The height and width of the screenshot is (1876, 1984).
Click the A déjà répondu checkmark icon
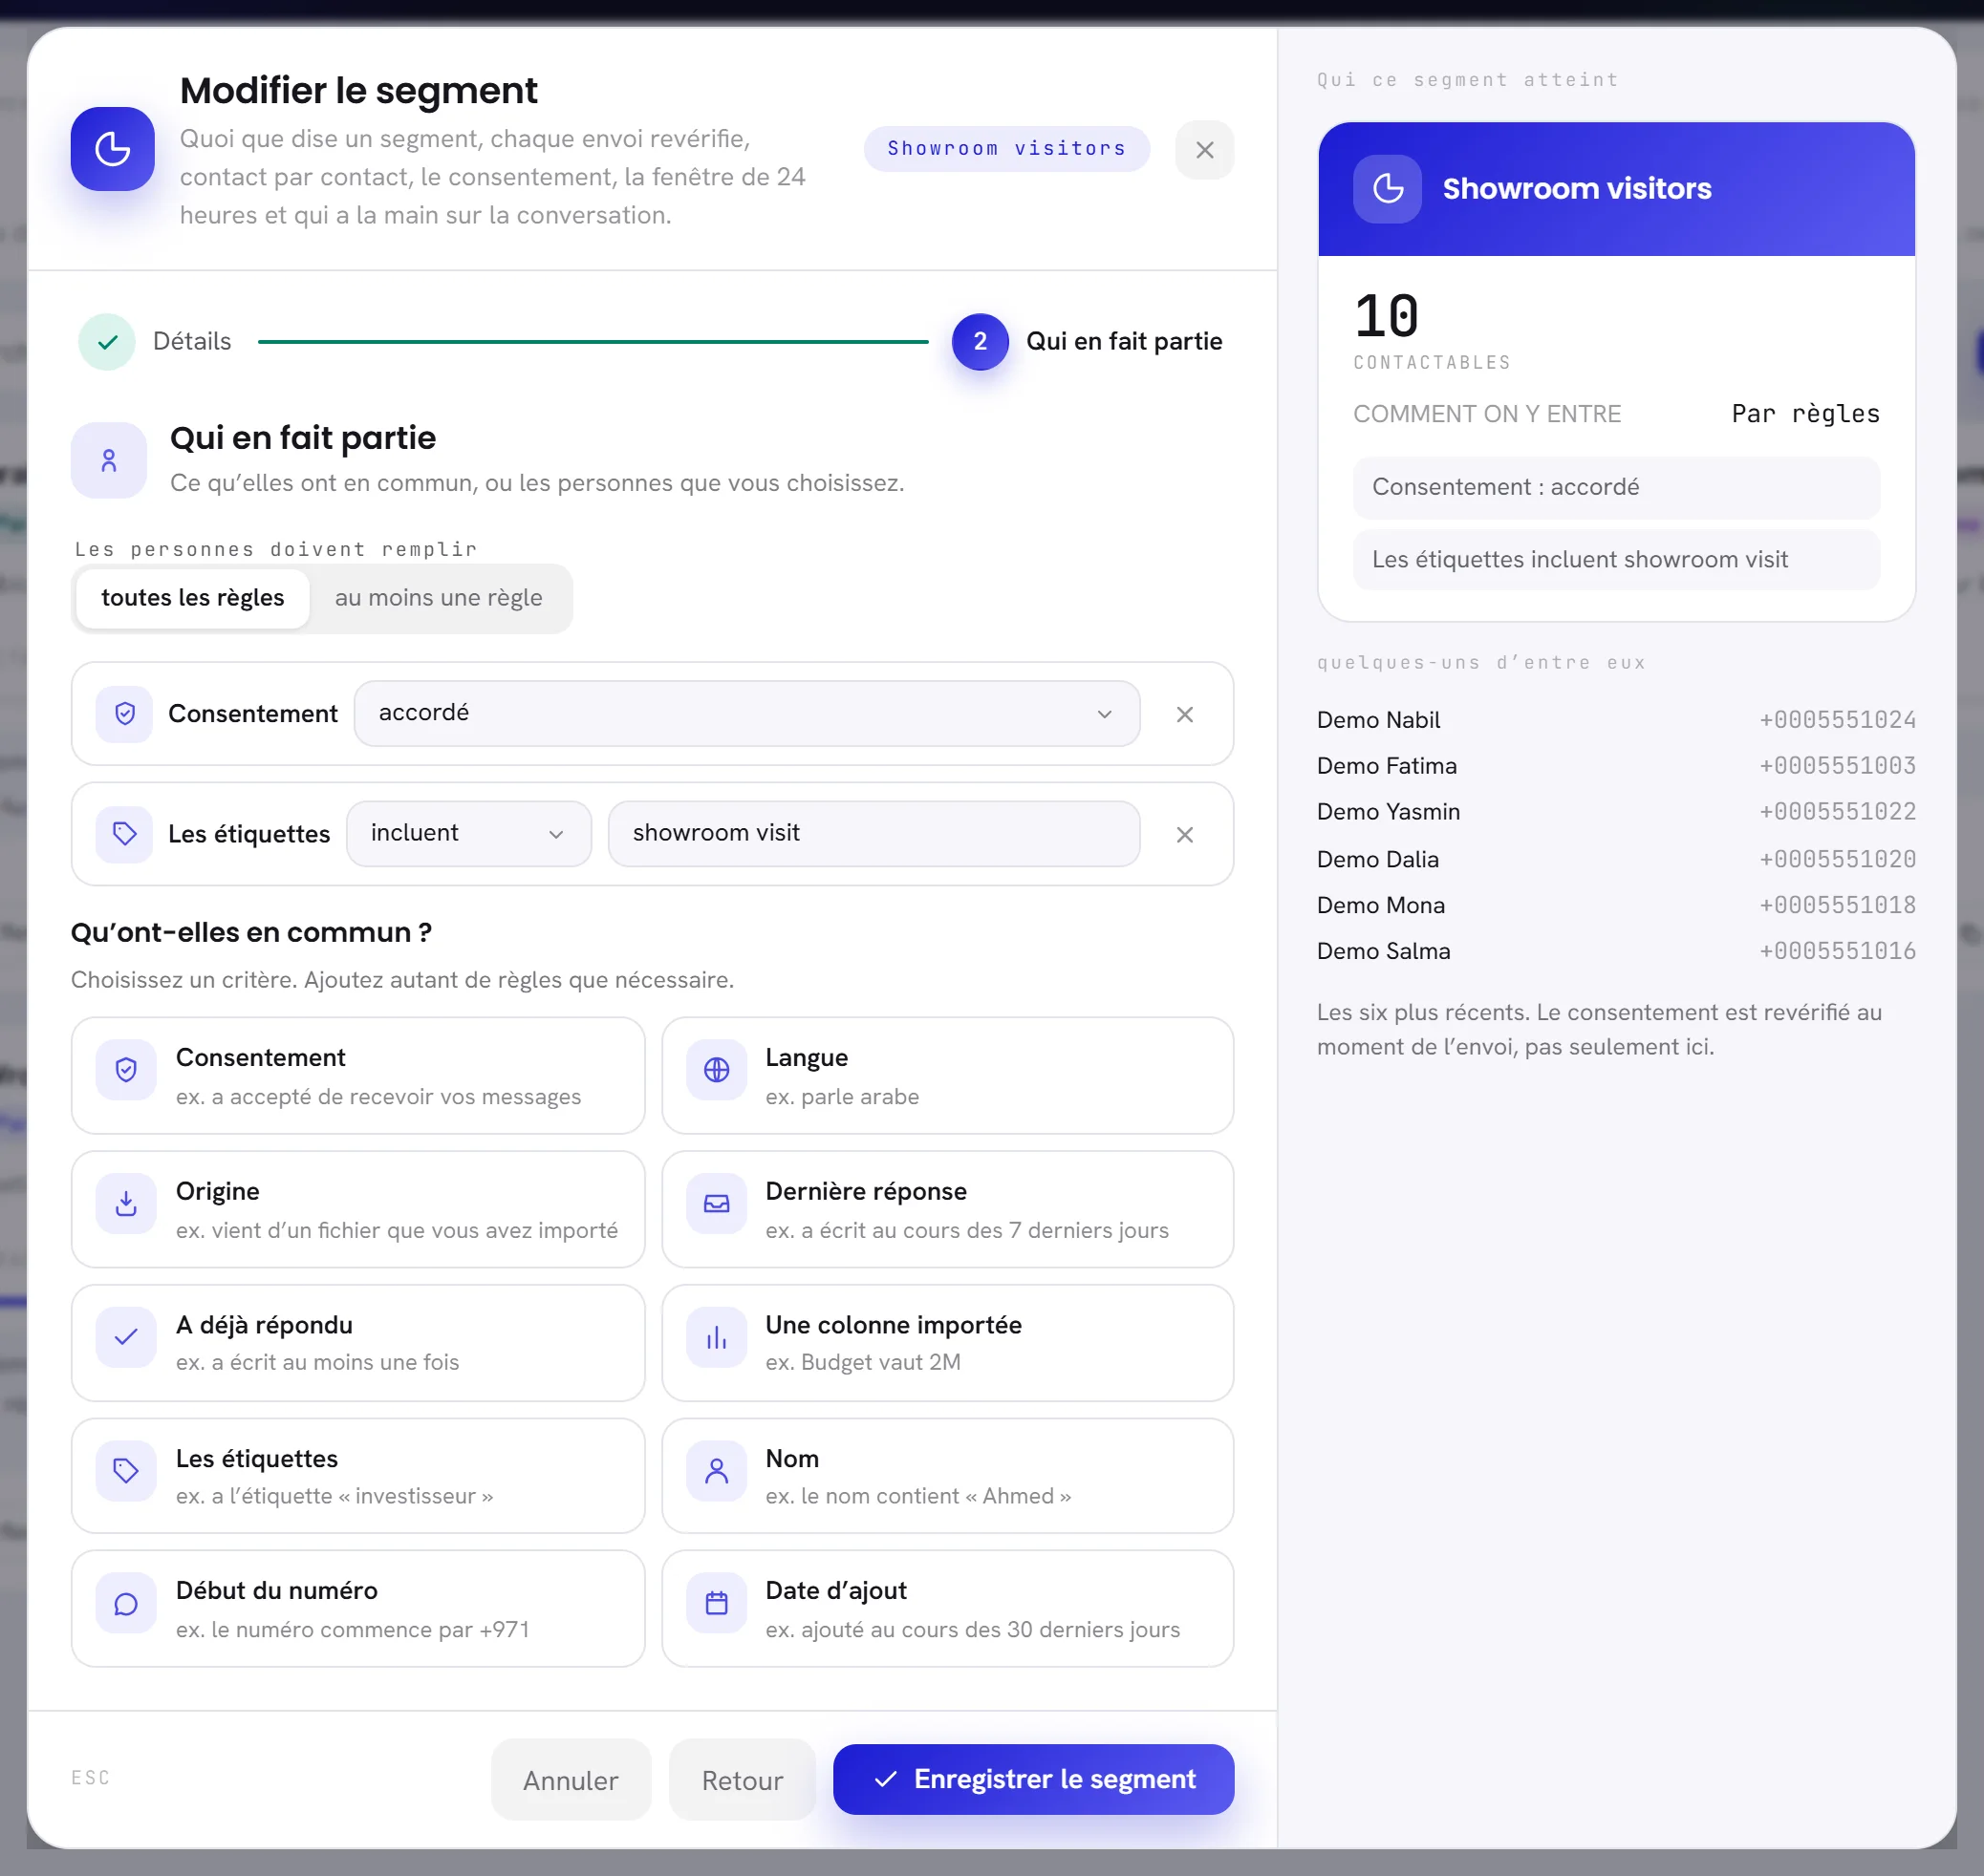tap(126, 1337)
